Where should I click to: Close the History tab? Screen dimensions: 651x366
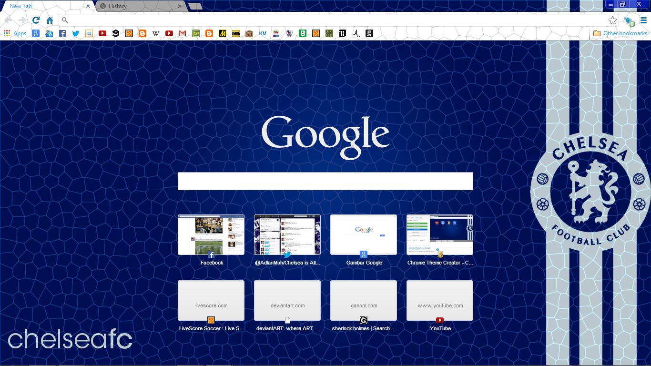coord(180,6)
